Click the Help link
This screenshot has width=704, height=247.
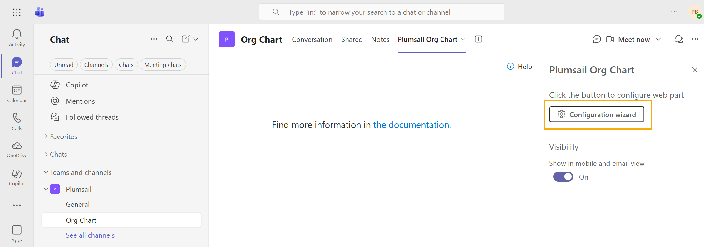[x=519, y=67]
